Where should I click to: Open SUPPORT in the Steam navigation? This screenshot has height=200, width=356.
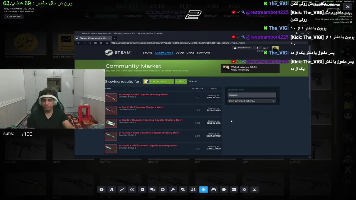[204, 52]
